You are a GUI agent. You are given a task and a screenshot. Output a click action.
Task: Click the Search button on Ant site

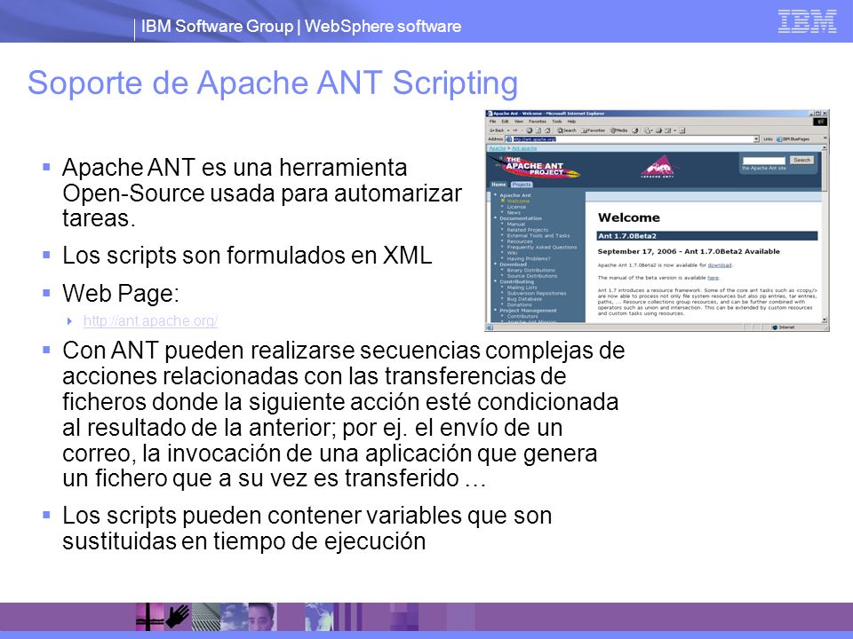pyautogui.click(x=801, y=161)
